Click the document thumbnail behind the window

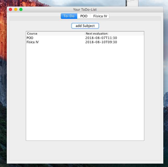(132, 3)
